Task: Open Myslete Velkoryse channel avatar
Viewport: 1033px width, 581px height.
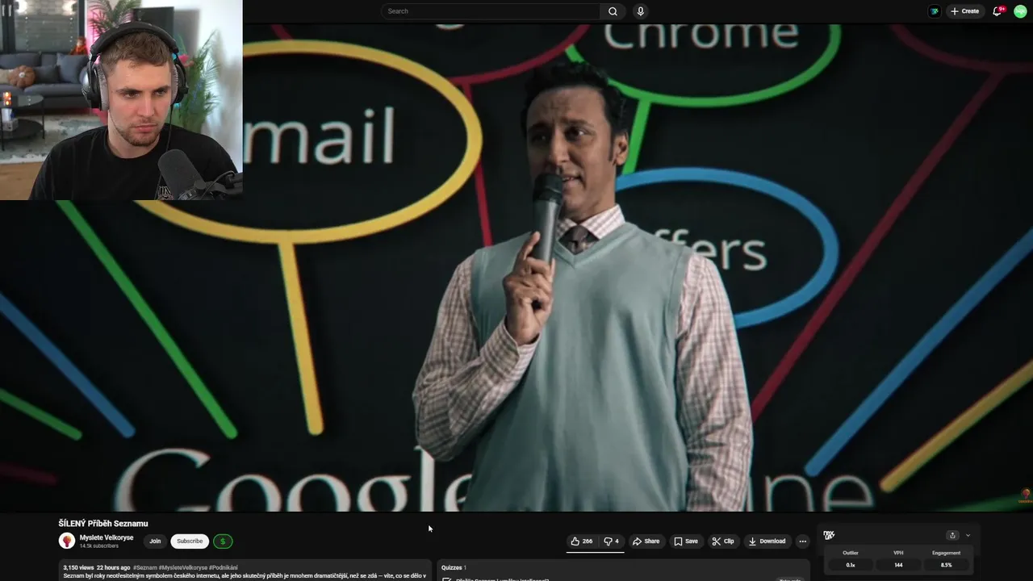Action: coord(66,541)
